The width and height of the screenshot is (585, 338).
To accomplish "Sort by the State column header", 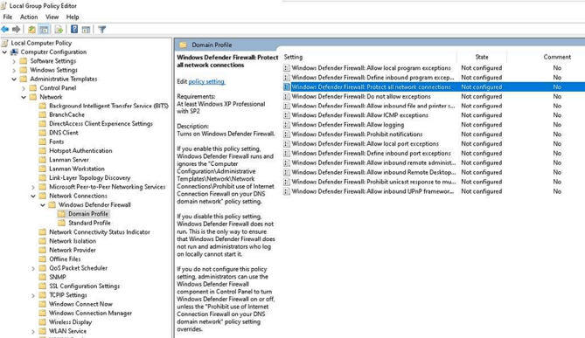I will click(482, 57).
